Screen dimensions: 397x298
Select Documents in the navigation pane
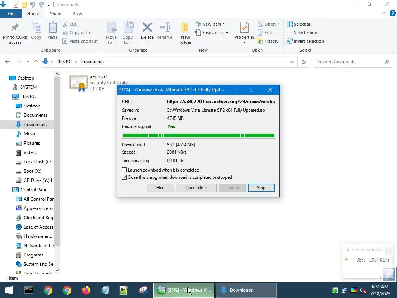(32, 115)
